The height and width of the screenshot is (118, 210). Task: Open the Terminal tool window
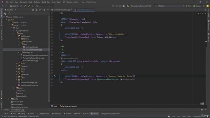tap(68, 114)
